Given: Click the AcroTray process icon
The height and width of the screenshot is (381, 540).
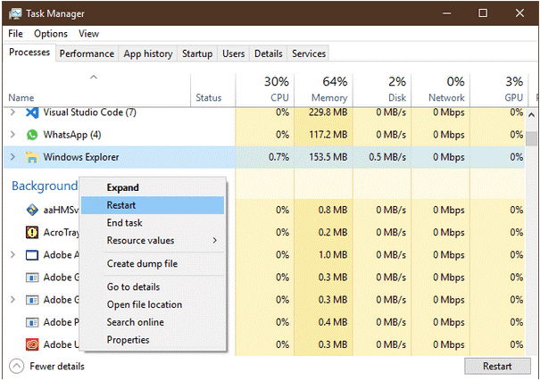Looking at the screenshot, I should point(33,233).
